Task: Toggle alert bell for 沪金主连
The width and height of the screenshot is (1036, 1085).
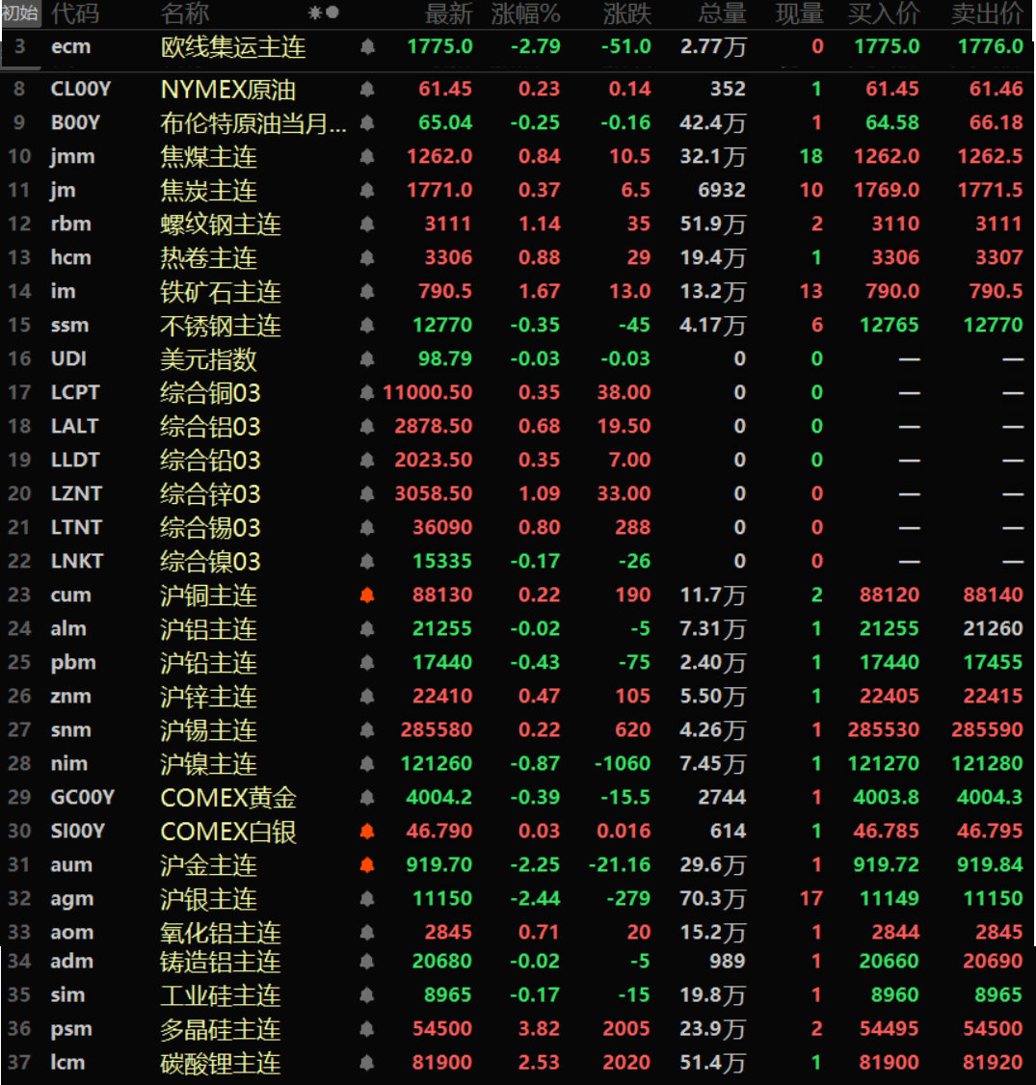Action: [367, 865]
